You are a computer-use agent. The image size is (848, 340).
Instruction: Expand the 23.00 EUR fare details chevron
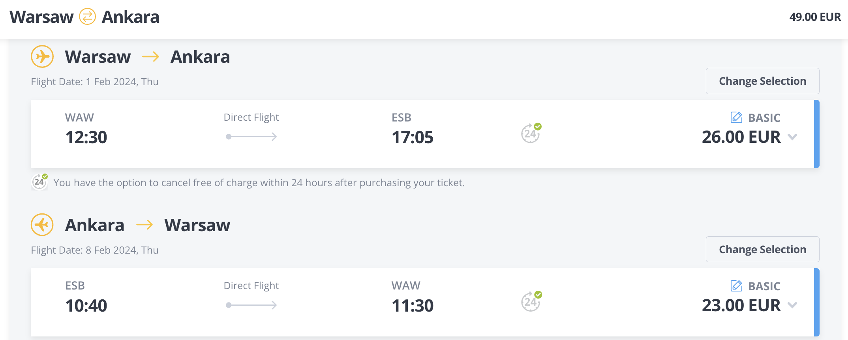pyautogui.click(x=792, y=305)
